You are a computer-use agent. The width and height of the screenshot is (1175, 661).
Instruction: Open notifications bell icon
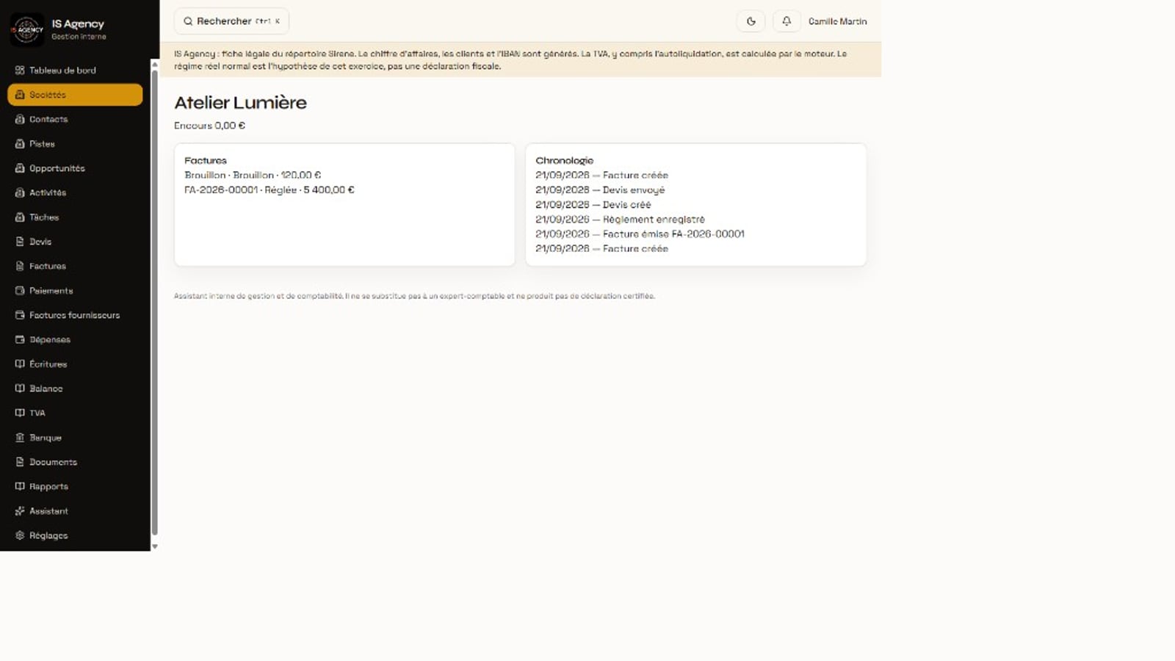[x=787, y=21]
